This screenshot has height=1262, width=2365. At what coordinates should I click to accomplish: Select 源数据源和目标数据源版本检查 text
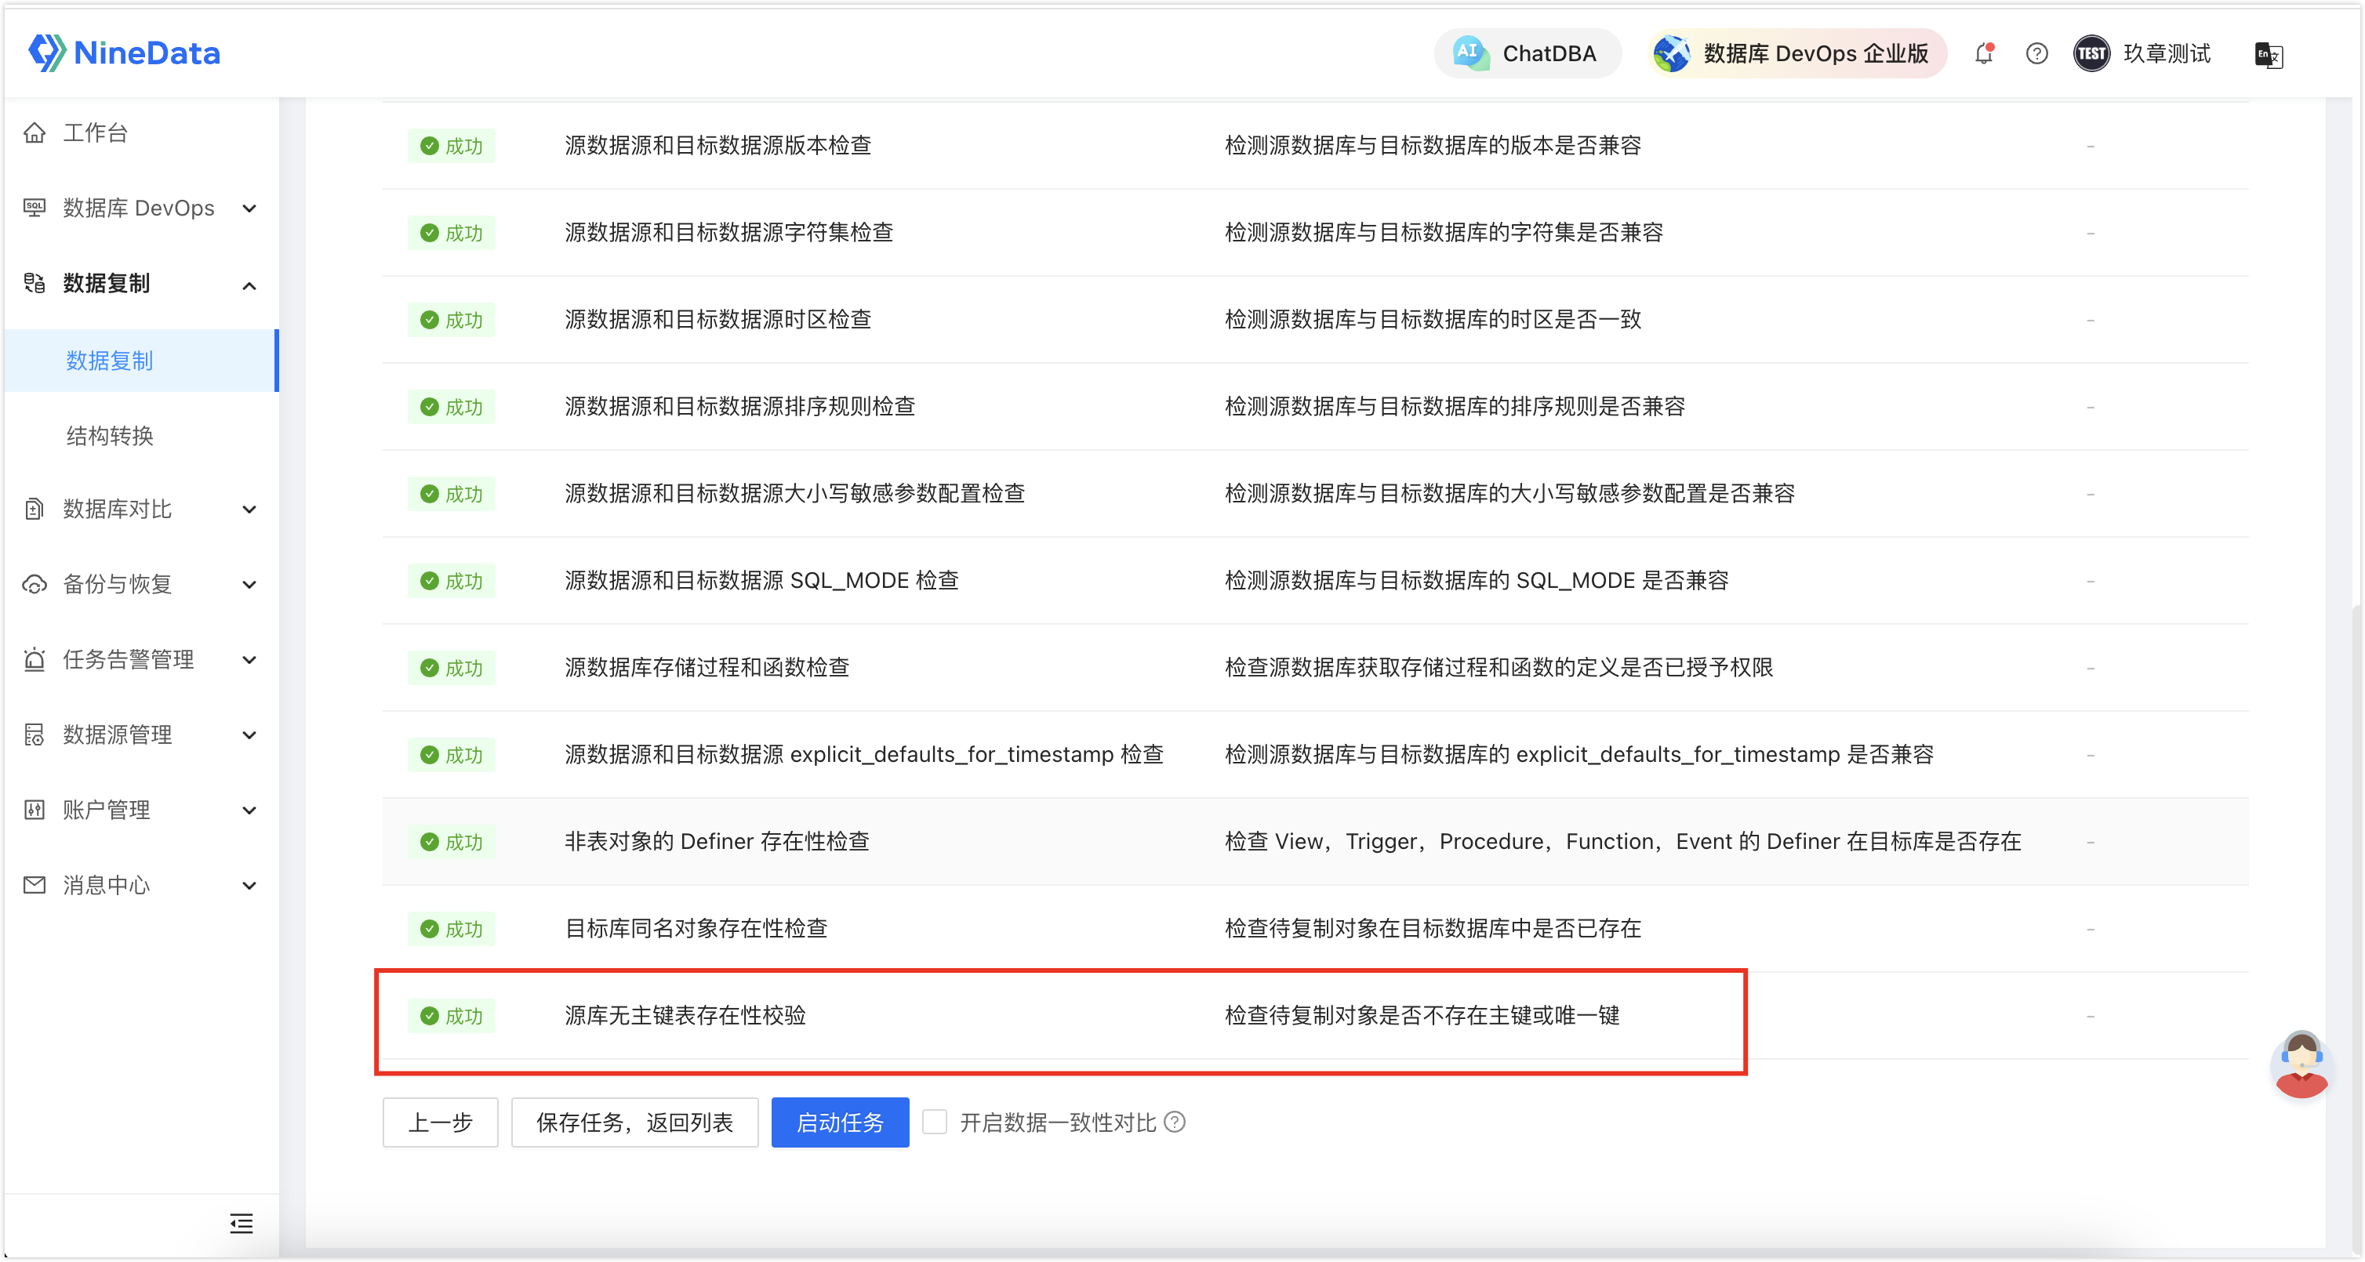[x=718, y=145]
